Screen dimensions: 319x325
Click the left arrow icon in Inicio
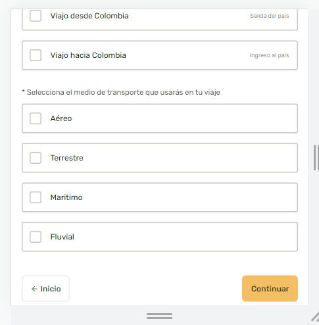34,289
